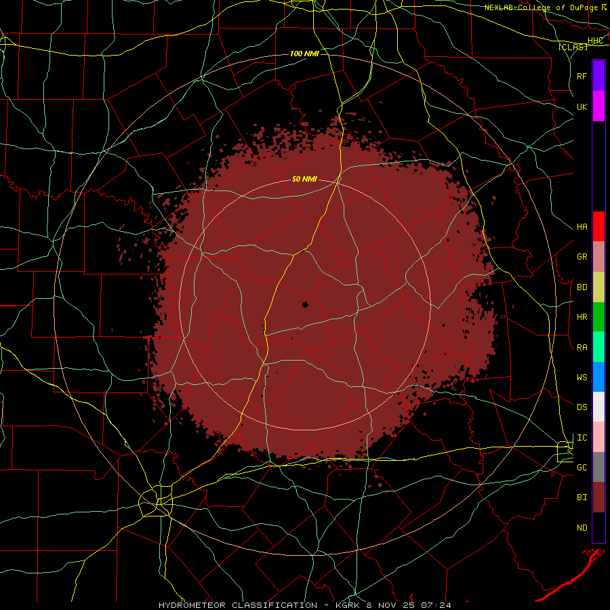Click the UK magenta legend swatch

[x=598, y=106]
